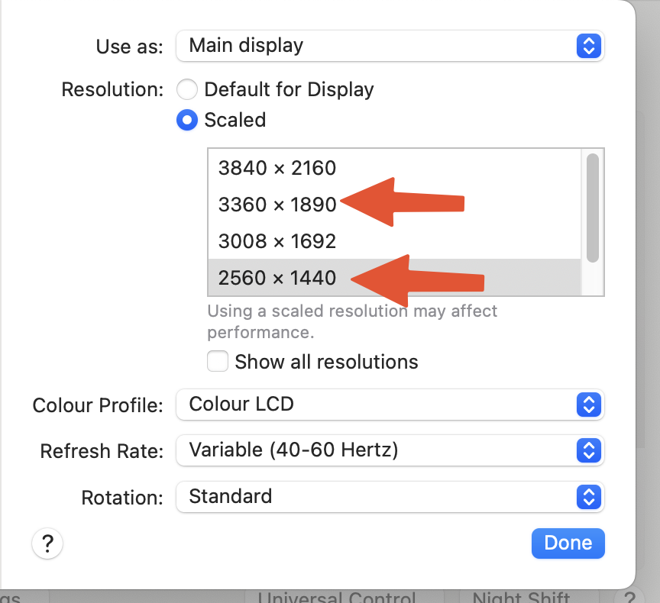660x603 pixels.
Task: Click the chevron icon on the Use as control
Action: (588, 46)
